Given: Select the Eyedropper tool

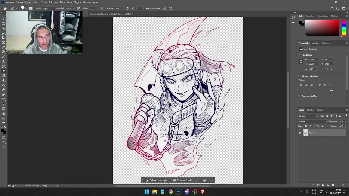Looking at the screenshot, I should click(4, 47).
